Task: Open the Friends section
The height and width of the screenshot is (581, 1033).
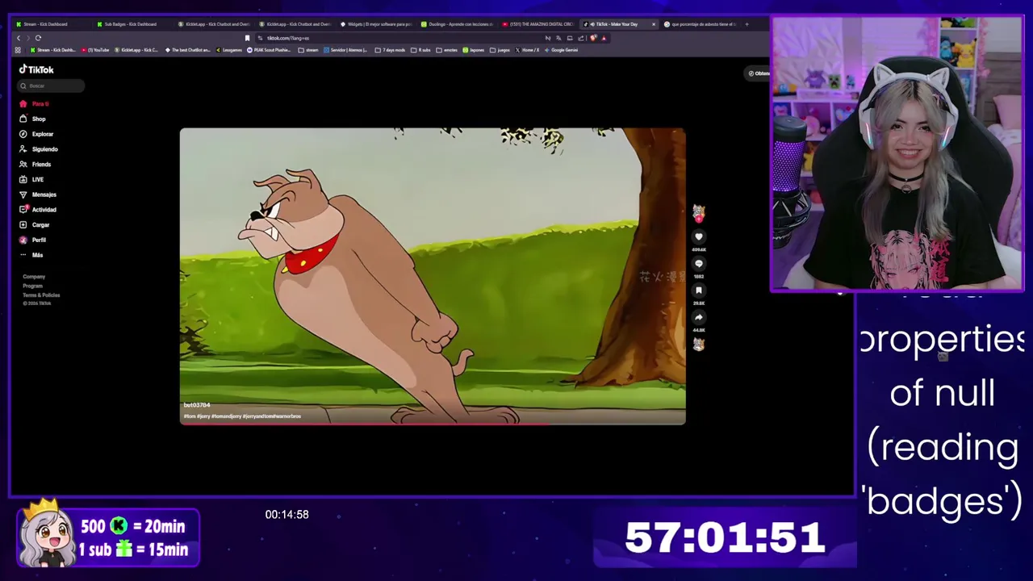Action: (x=36, y=165)
